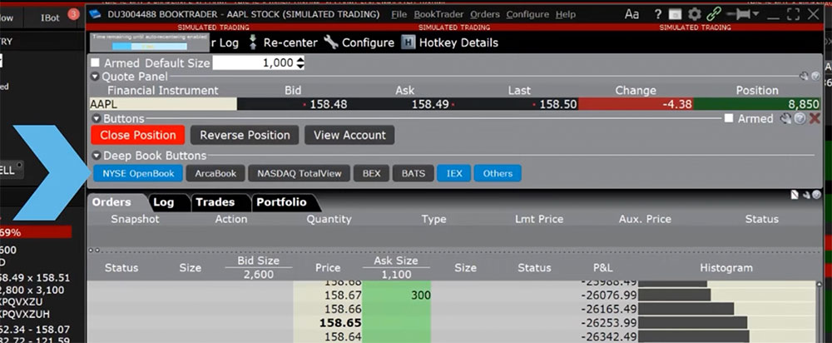The width and height of the screenshot is (832, 343).
Task: Switch to the Trades tab
Action: point(215,202)
